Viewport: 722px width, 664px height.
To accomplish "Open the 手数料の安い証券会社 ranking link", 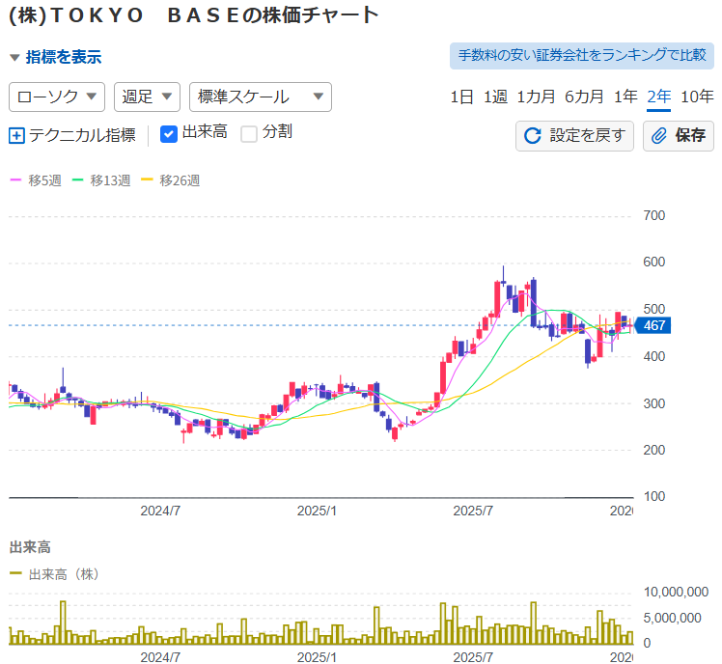I will click(x=582, y=55).
